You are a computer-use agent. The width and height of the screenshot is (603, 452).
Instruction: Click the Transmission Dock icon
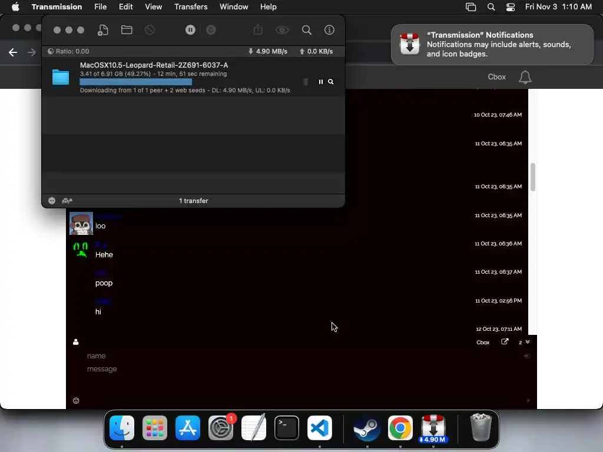[433, 428]
